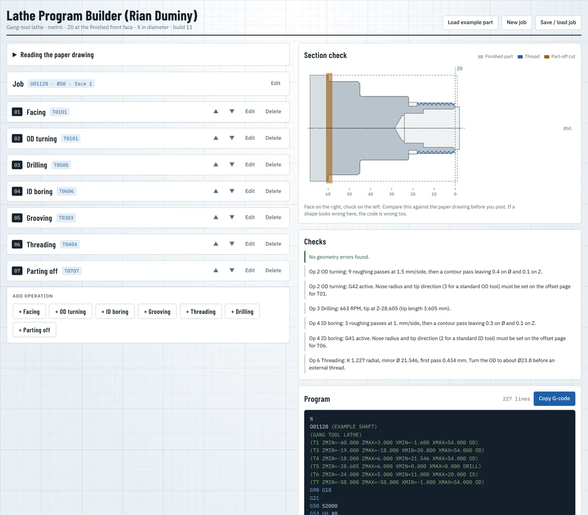Click the Thread legend color swatch
Screen dimensions: 588x515
point(520,57)
